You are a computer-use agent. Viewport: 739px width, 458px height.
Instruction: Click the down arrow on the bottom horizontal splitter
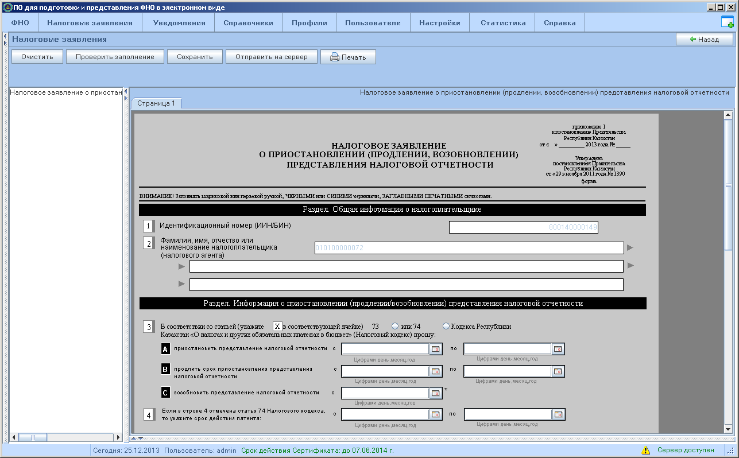(x=140, y=438)
